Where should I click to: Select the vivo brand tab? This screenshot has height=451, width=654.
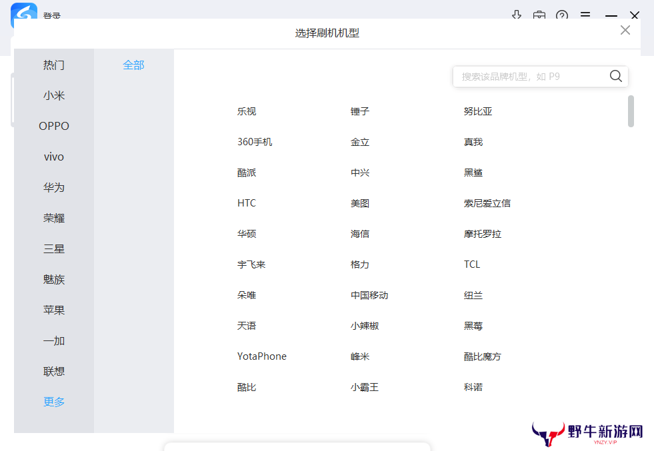pyautogui.click(x=54, y=157)
